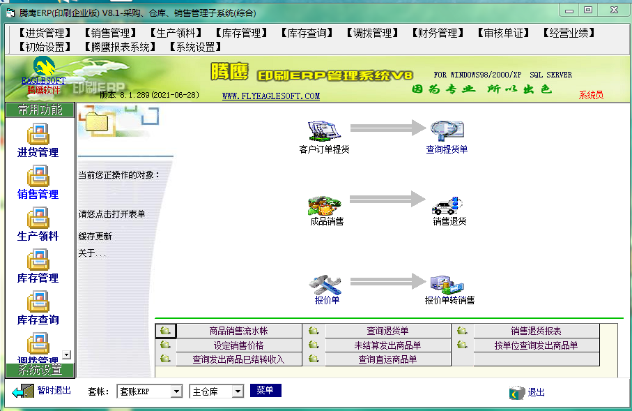Open 商品销售流水帐 report
The width and height of the screenshot is (632, 411).
tap(239, 331)
